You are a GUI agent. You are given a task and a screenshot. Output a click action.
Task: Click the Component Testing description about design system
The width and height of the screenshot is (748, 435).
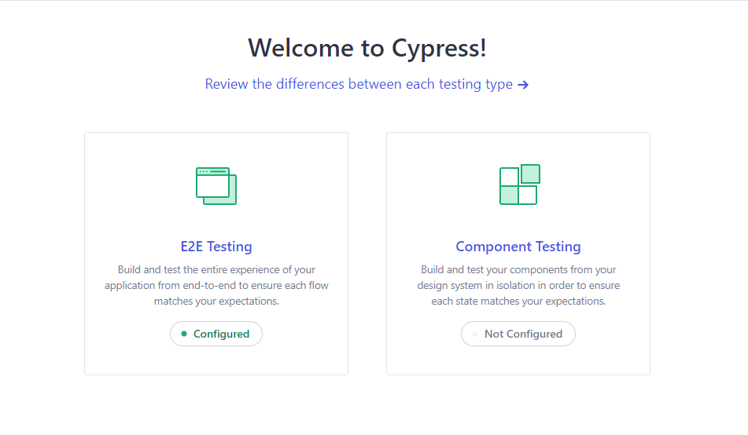click(x=518, y=285)
